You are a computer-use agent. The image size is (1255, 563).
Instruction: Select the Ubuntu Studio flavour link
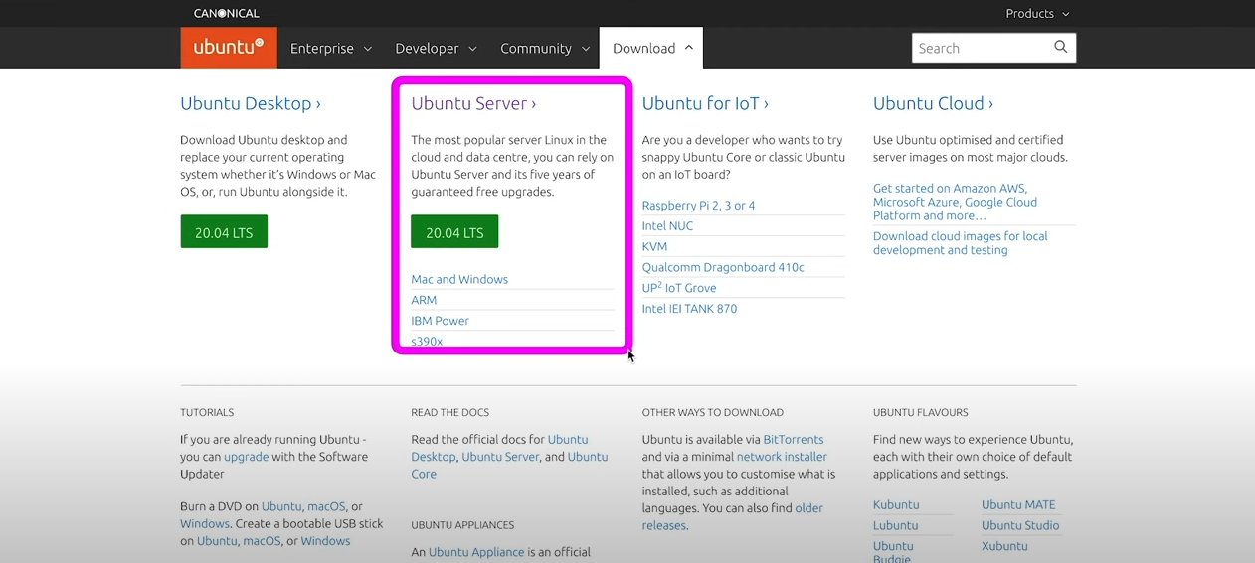click(1020, 525)
